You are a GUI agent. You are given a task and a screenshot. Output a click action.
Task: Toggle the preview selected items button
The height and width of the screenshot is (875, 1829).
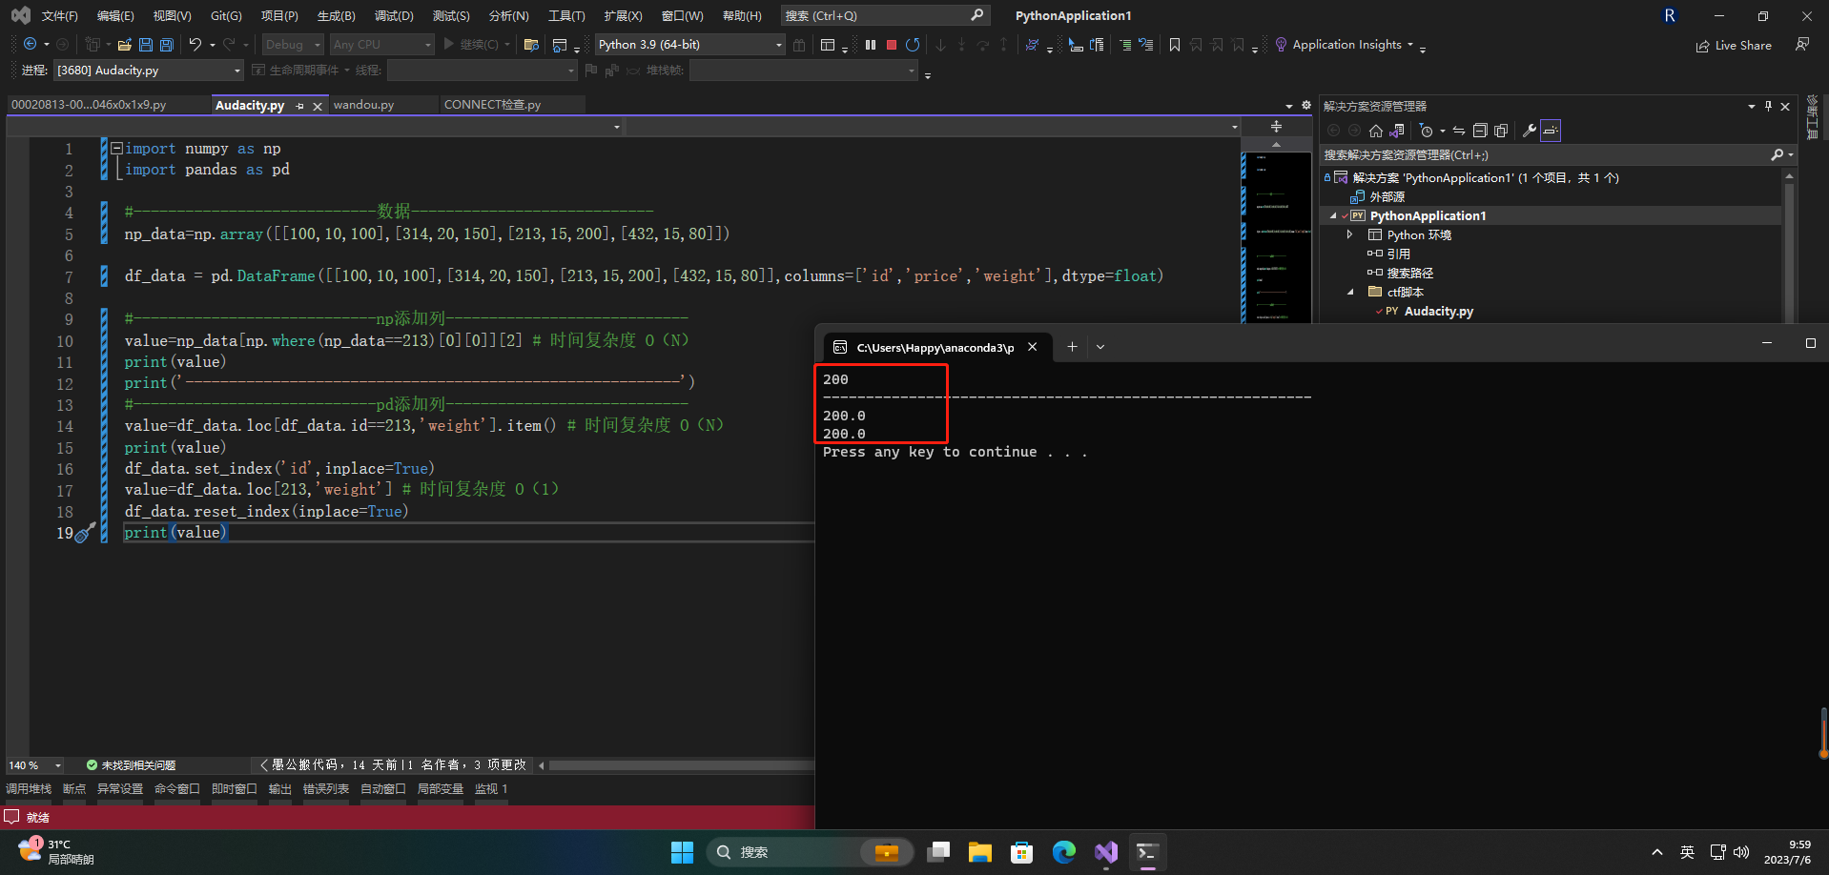pyautogui.click(x=1551, y=131)
